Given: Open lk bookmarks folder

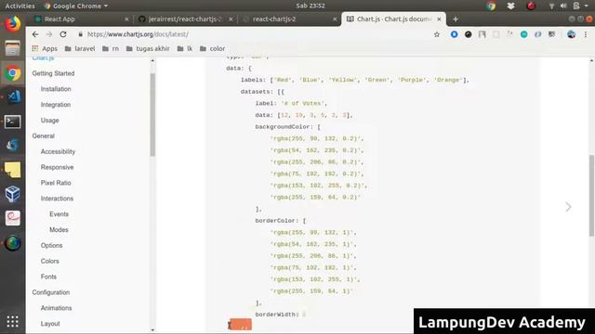Looking at the screenshot, I should click(x=184, y=48).
